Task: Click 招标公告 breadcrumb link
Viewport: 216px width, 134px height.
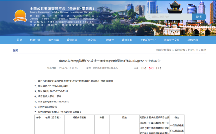Action: point(193,50)
